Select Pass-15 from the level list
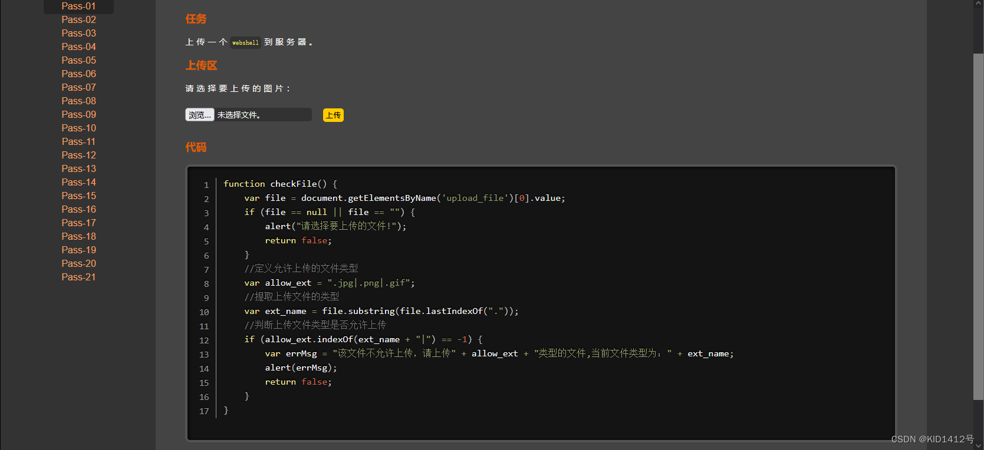The height and width of the screenshot is (450, 984). click(x=78, y=196)
